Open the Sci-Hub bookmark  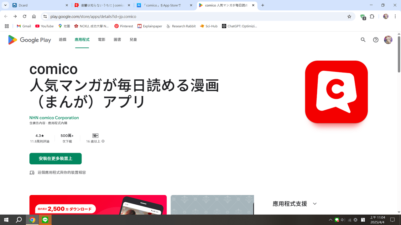(x=209, y=26)
